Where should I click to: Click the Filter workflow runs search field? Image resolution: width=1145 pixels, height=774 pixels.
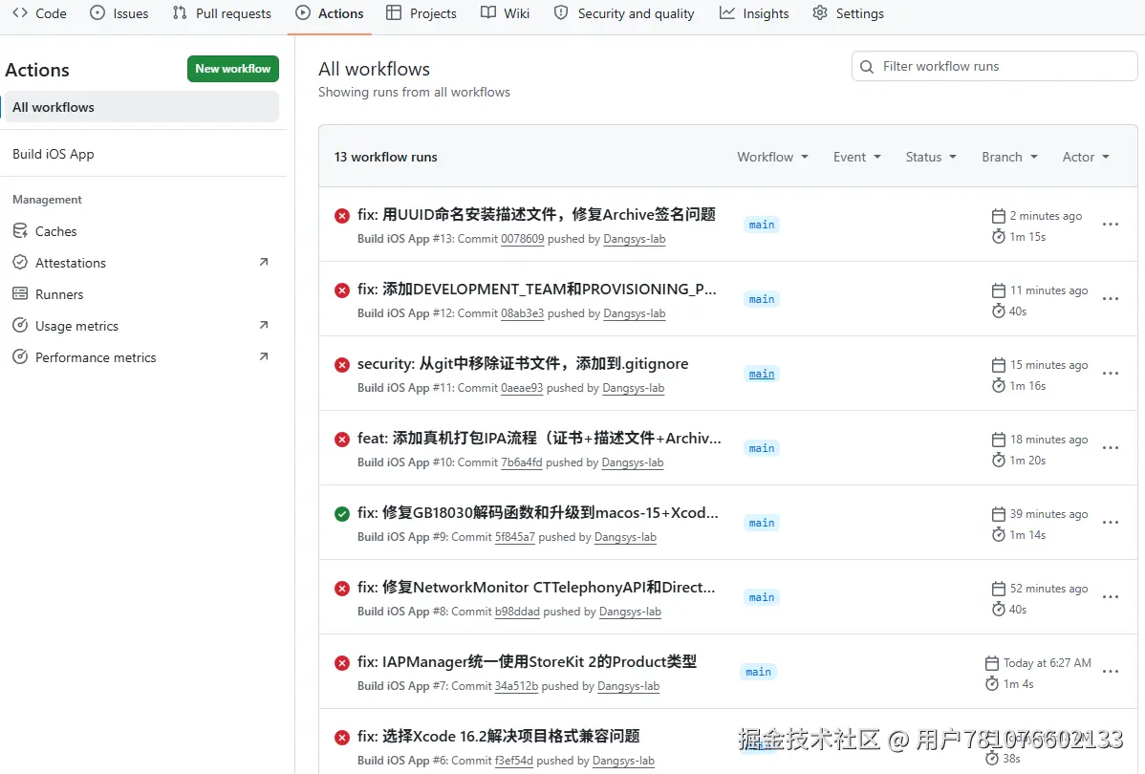(995, 67)
